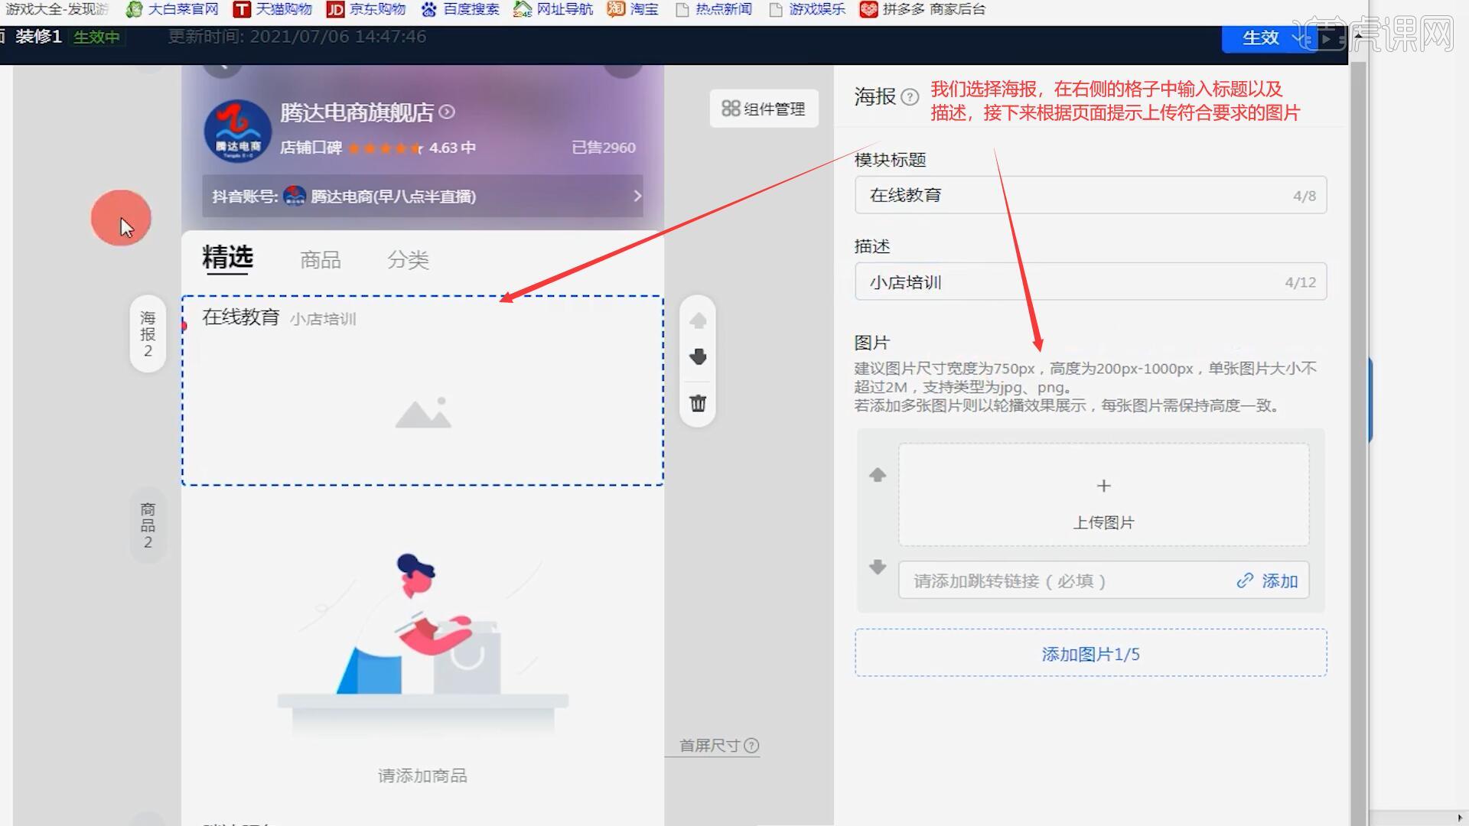Open 天猫购物 bookmark in browser bar
Image resolution: width=1469 pixels, height=826 pixels.
273,9
